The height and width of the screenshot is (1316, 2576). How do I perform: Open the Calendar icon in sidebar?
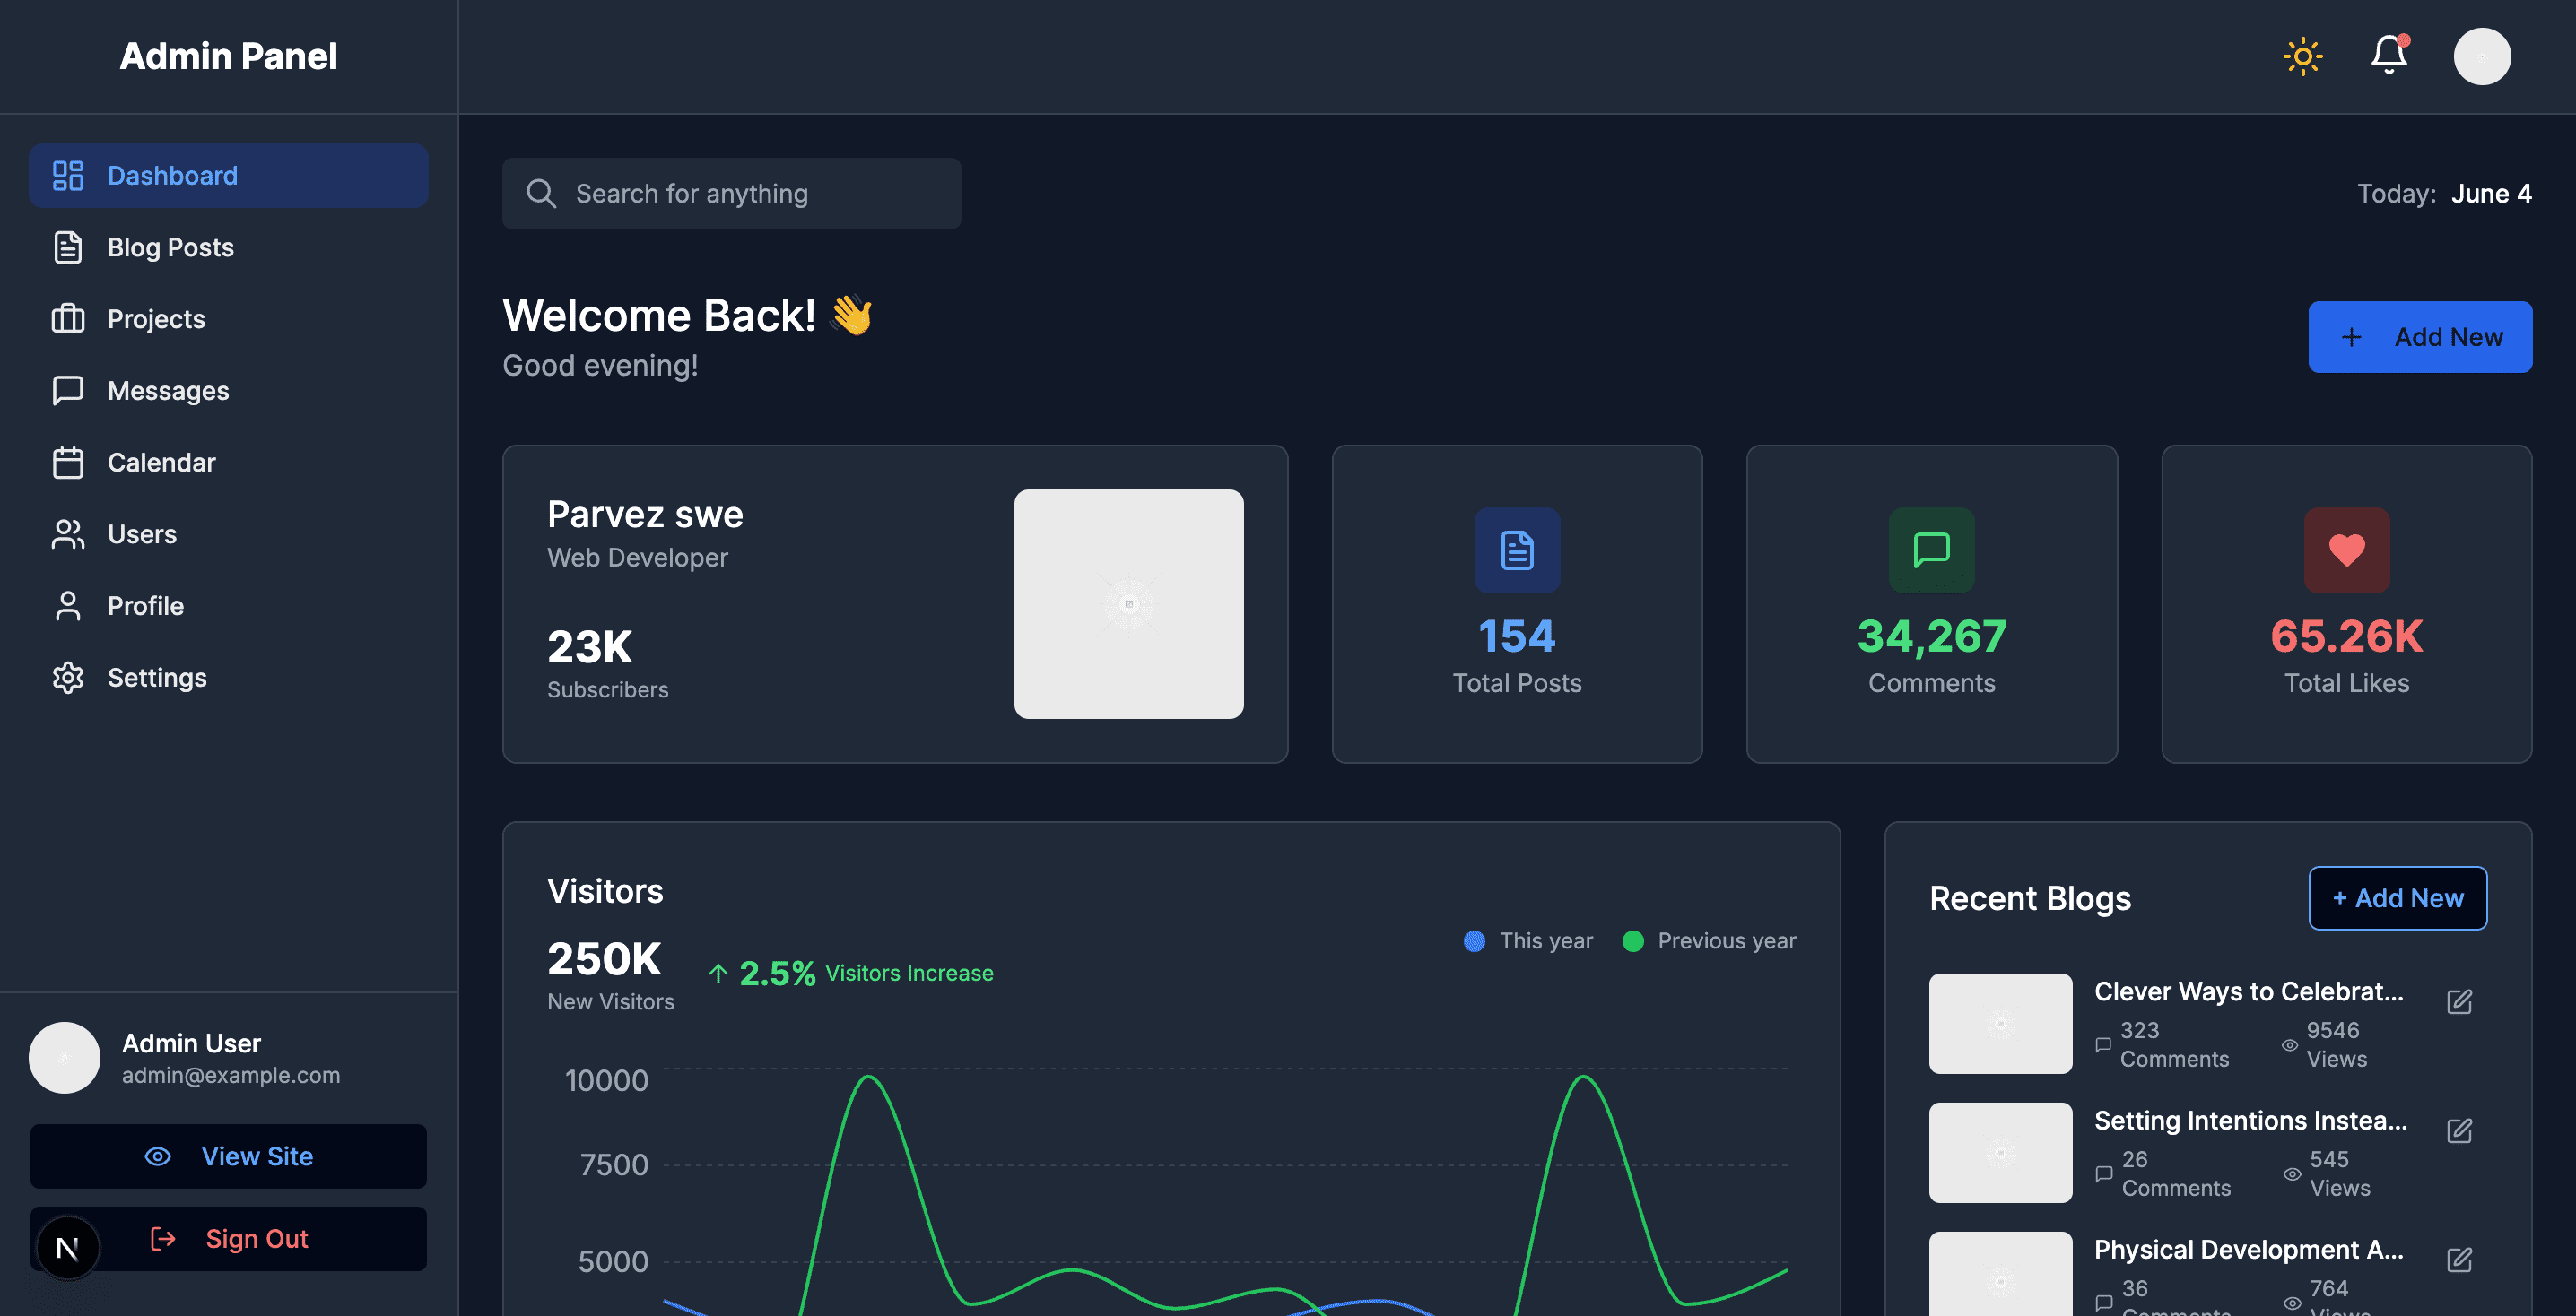pyautogui.click(x=67, y=462)
